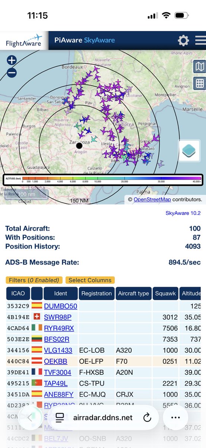Open the settings gear in SkyAware header
Screen dimensions: 206x448
pos(183,41)
